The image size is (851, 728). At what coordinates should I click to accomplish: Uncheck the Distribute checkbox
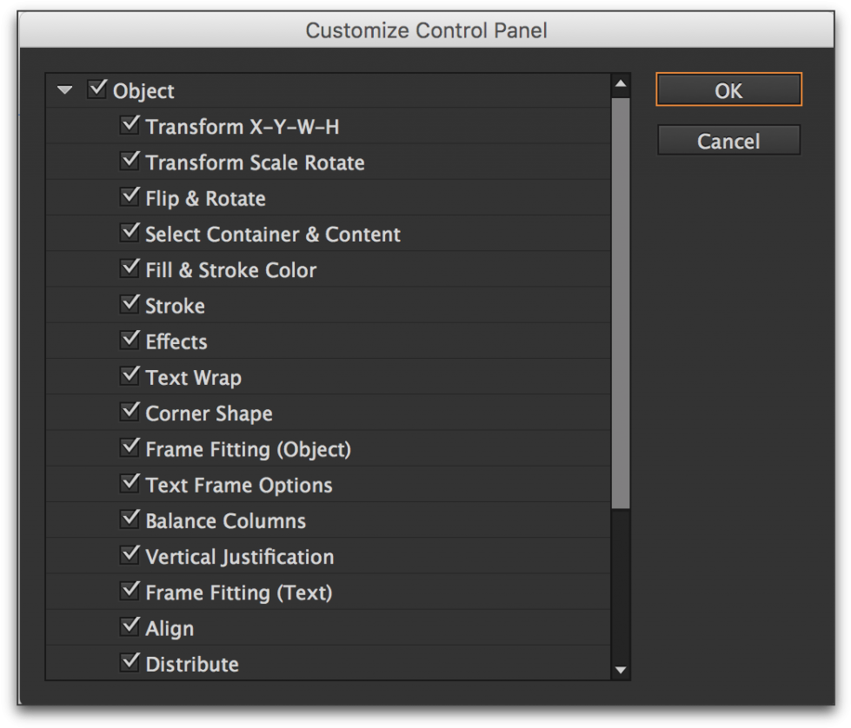130,662
